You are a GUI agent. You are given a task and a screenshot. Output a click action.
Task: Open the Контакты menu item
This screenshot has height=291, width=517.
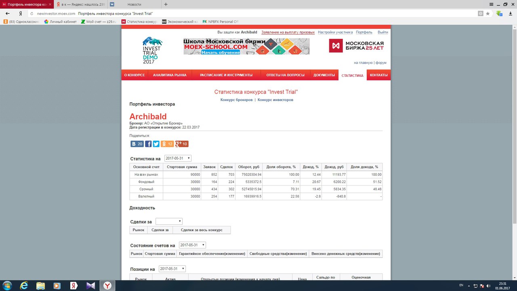click(379, 75)
